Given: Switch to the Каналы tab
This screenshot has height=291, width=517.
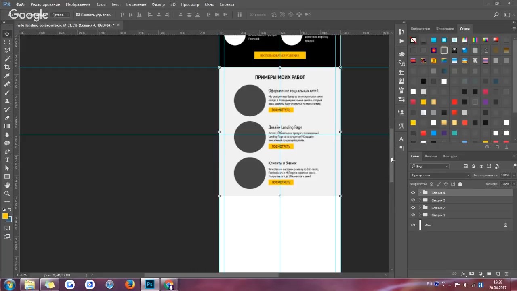Looking at the screenshot, I should (431, 156).
